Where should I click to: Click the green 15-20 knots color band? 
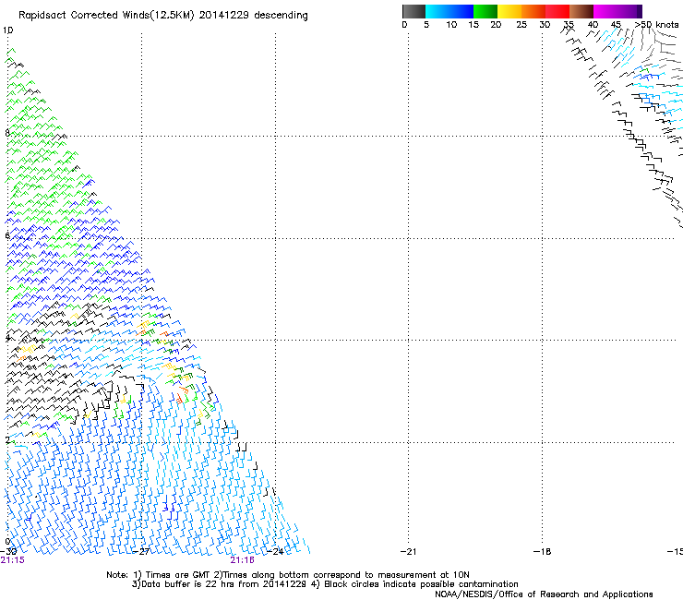pos(485,11)
